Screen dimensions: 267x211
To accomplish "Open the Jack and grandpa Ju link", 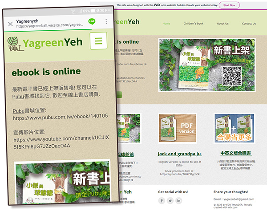I will (180, 154).
